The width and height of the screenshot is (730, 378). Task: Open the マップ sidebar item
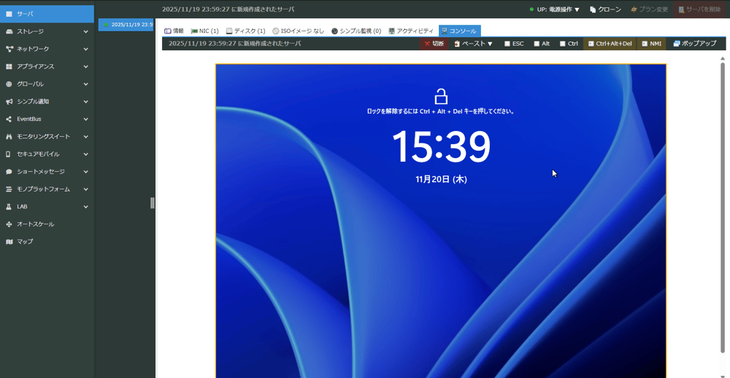47,242
